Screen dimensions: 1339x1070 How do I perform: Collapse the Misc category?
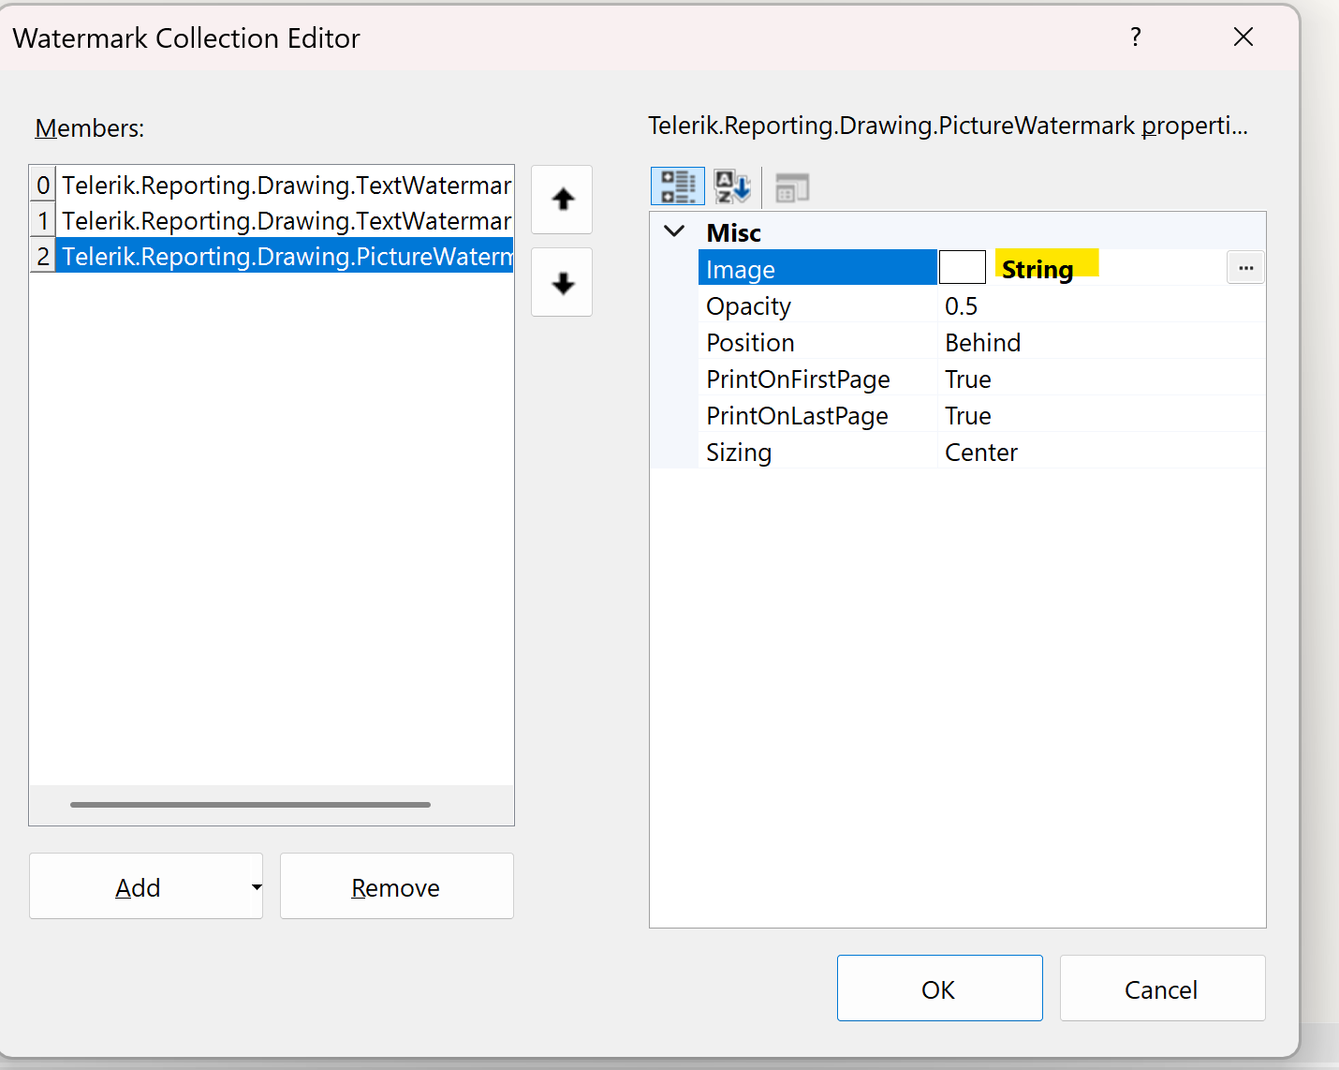pos(673,231)
